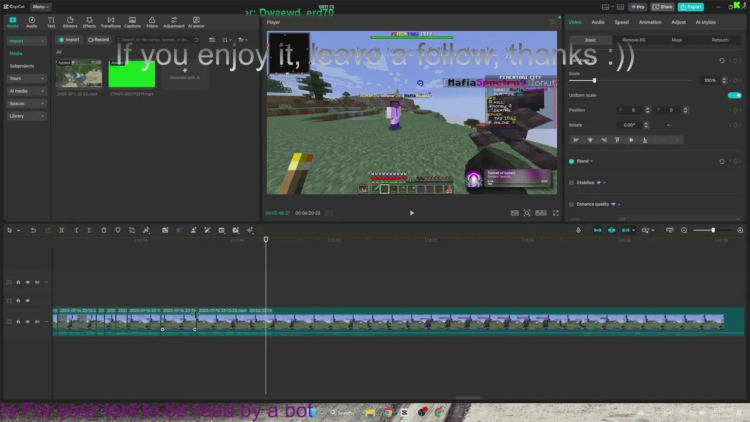Viewport: 750px width, 422px height.
Task: Split clip at the playhead
Action: click(62, 230)
